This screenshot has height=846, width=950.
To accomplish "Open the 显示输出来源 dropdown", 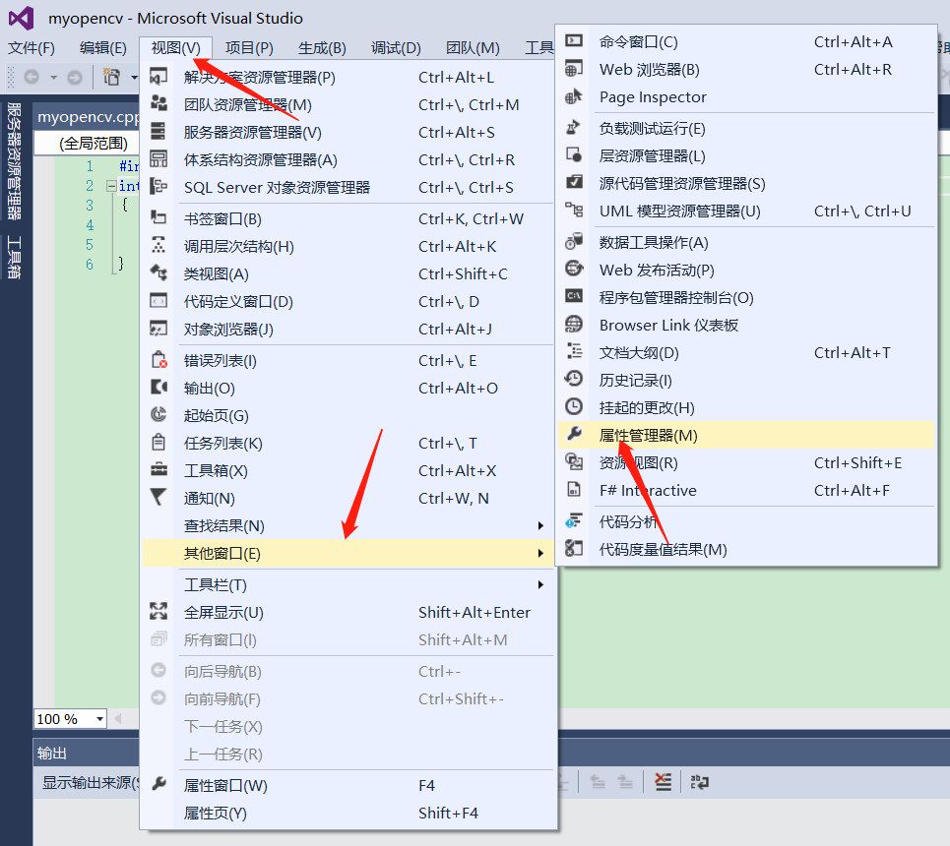I will click(x=89, y=782).
